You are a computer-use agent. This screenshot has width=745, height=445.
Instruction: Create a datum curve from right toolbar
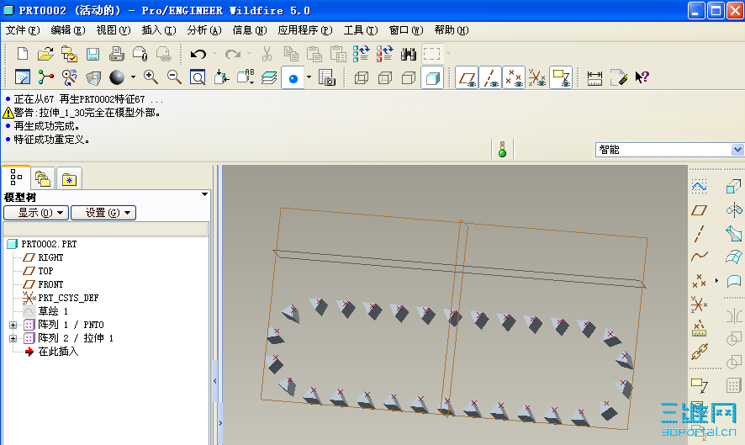click(699, 257)
